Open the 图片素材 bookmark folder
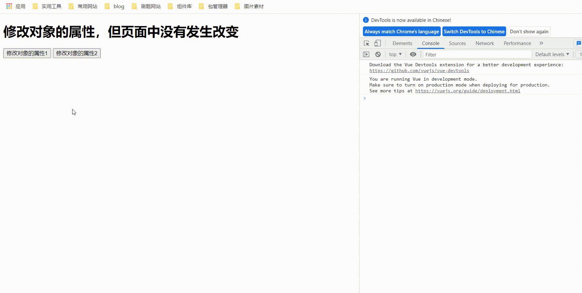Screen dimensions: 582x293 click(249, 6)
